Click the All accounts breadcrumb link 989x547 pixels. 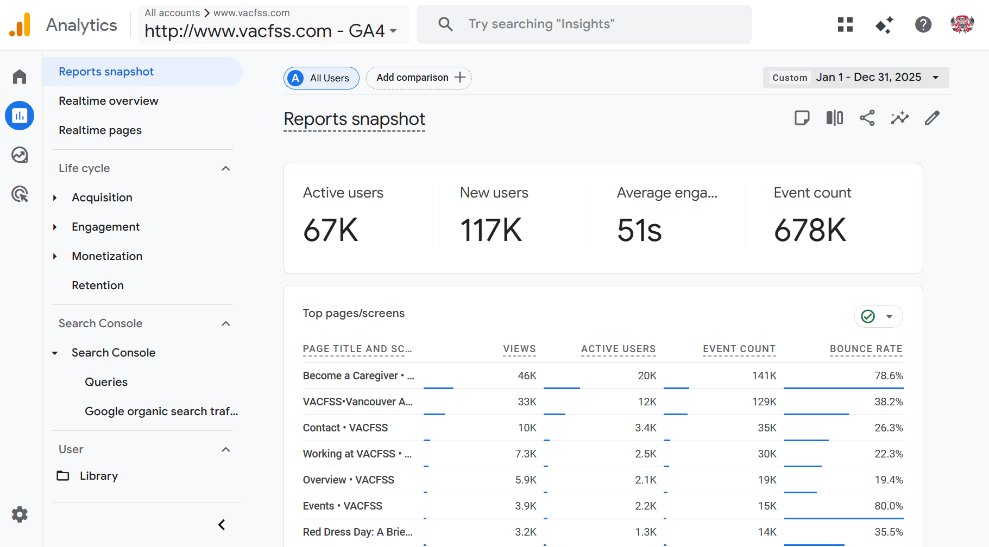[172, 12]
